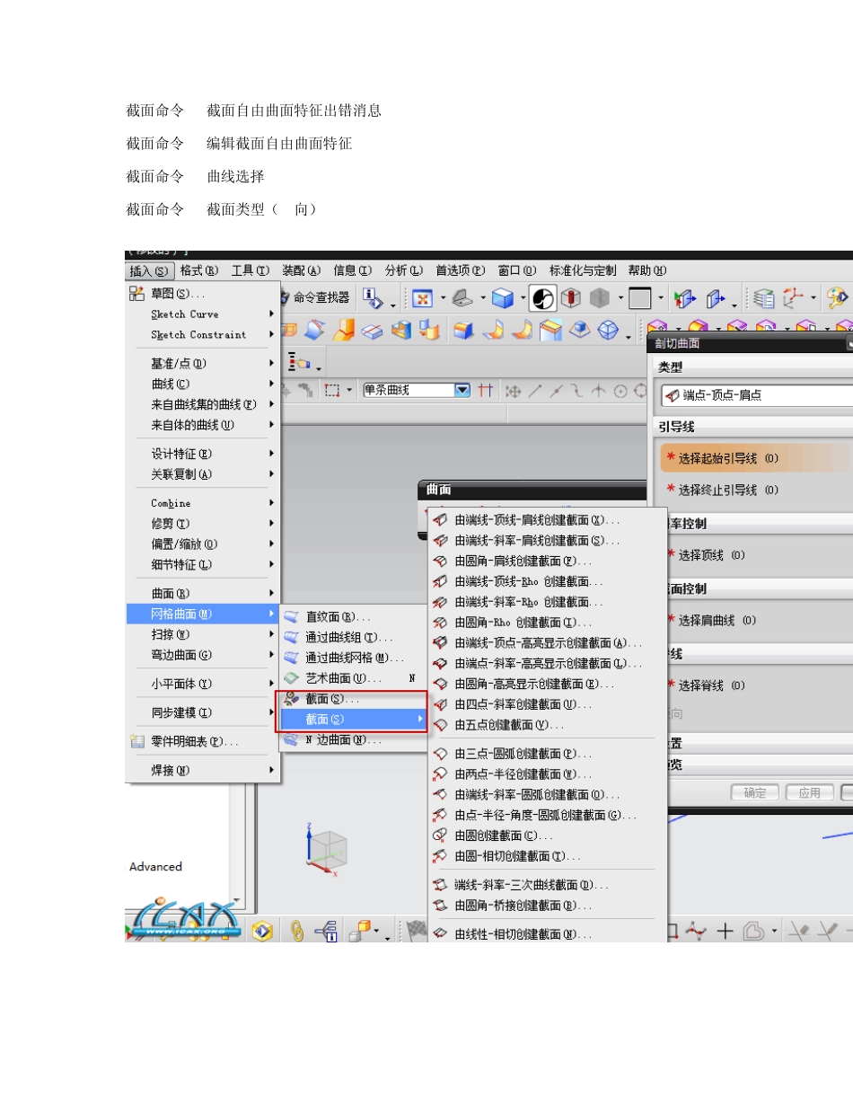
Task: Open the 端点-顶点-肩点 type dropdown
Action: (756, 395)
